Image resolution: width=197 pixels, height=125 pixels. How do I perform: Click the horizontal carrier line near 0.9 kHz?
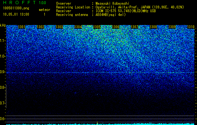pyautogui.click(x=100, y=73)
